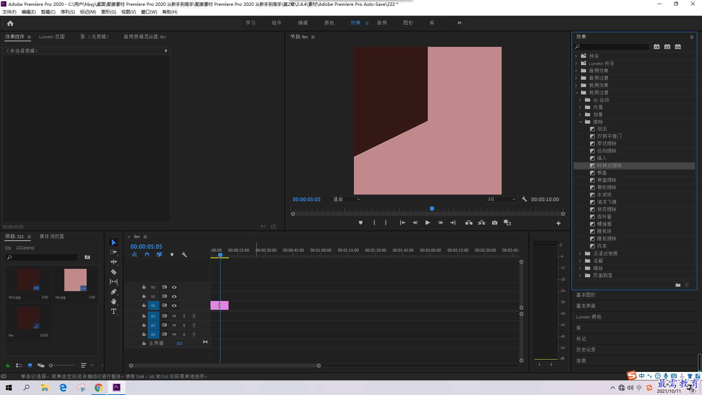This screenshot has height=395, width=702.
Task: Select the Pen tool
Action: point(114,291)
